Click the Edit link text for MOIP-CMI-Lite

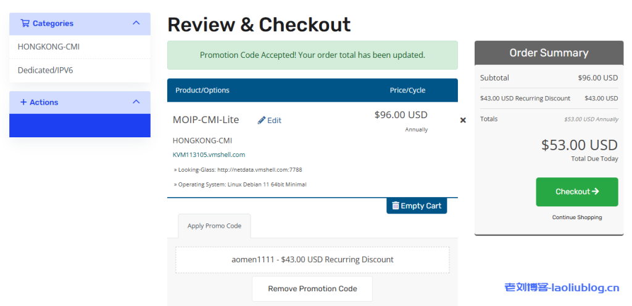point(274,121)
